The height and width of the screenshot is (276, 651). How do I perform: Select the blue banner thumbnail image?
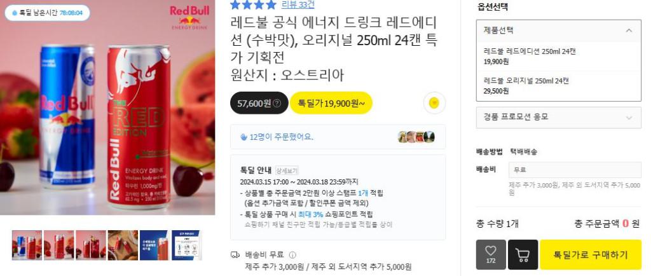(155, 245)
